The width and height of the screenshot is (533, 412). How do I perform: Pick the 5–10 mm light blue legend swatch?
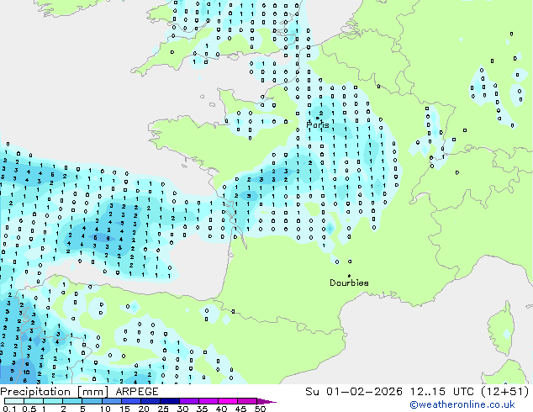point(92,401)
